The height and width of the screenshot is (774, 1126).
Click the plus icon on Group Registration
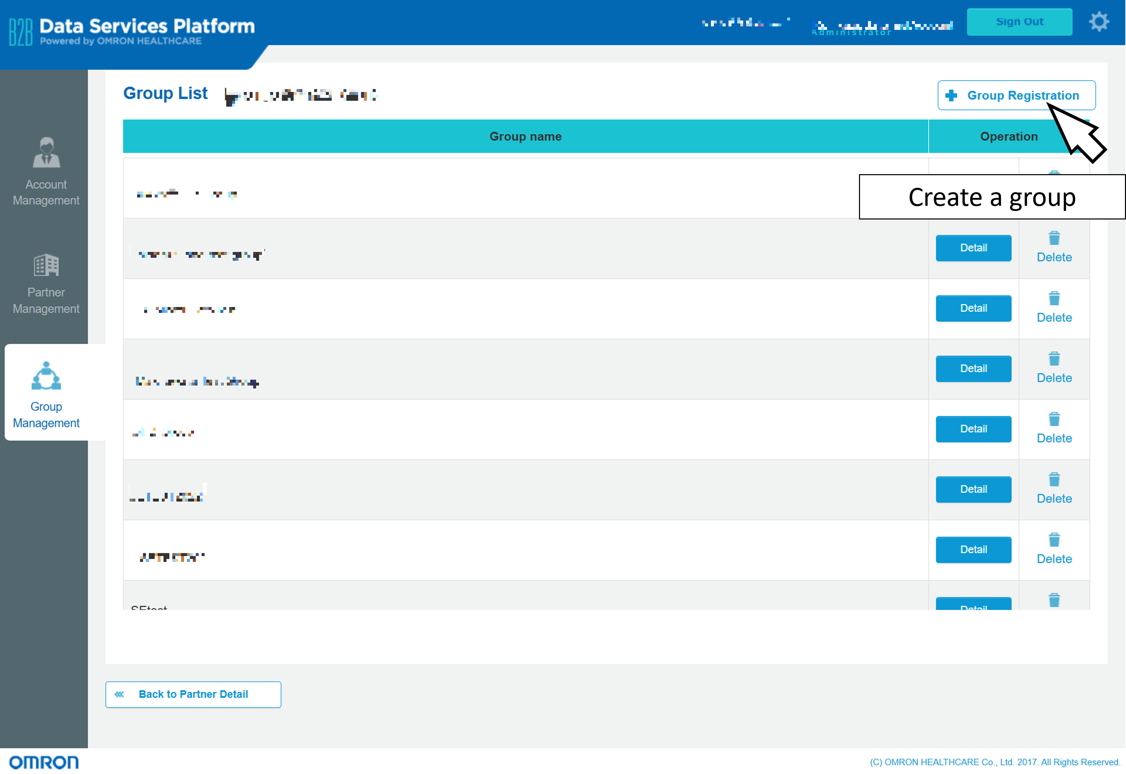951,95
